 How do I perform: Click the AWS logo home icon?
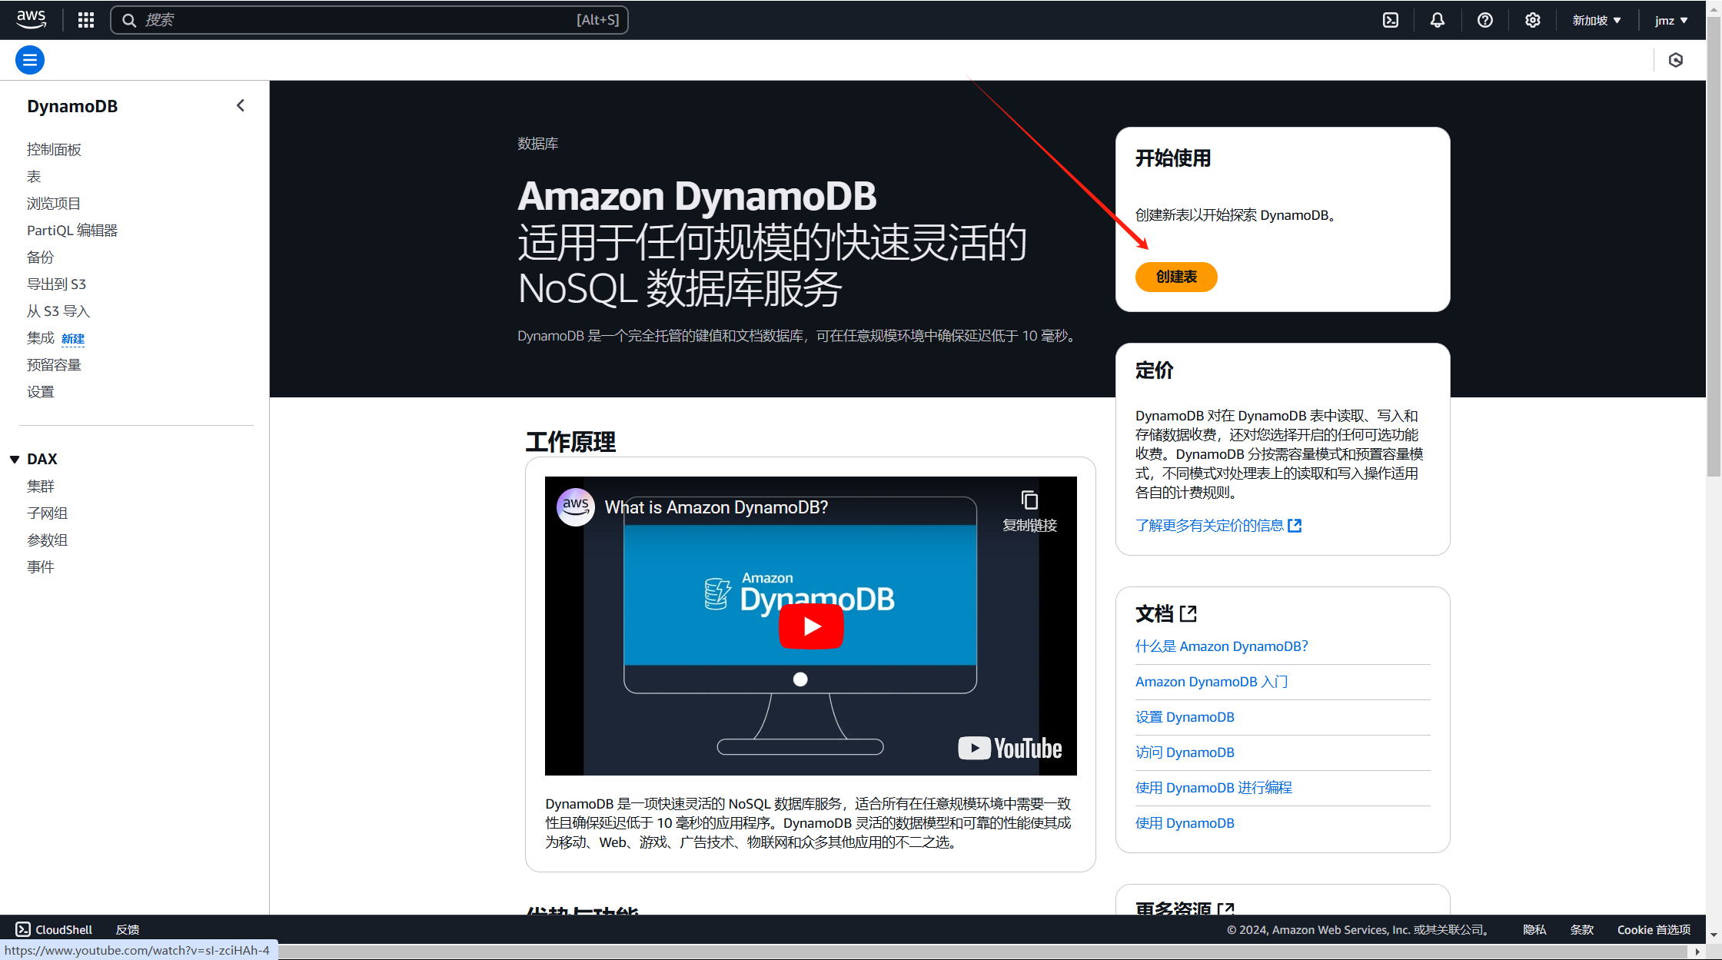[x=32, y=19]
